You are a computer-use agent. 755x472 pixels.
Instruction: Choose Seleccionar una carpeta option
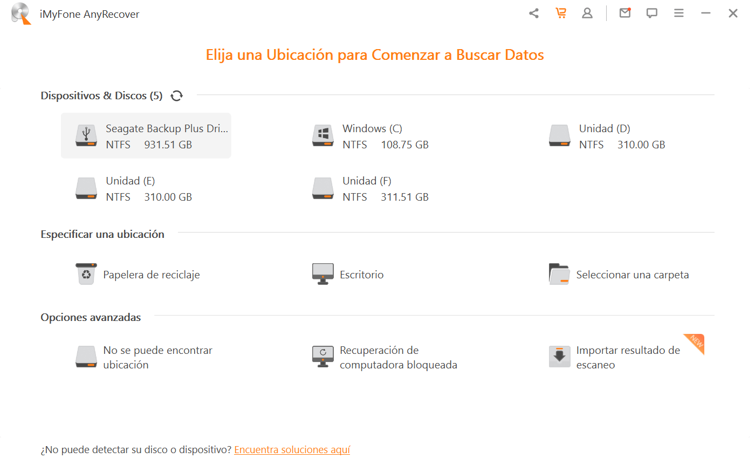(633, 275)
